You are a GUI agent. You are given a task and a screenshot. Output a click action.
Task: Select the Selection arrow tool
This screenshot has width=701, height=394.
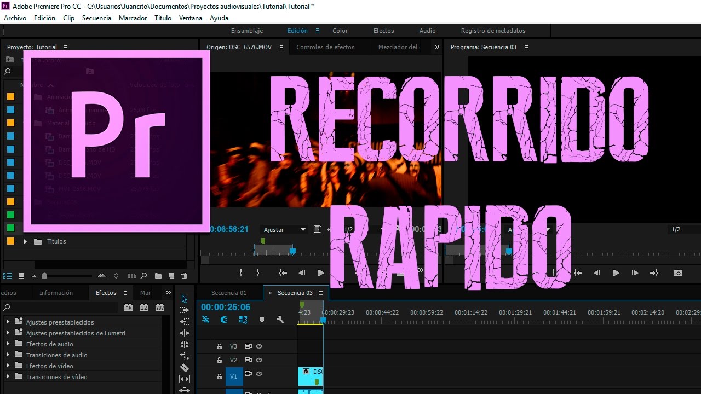[185, 299]
